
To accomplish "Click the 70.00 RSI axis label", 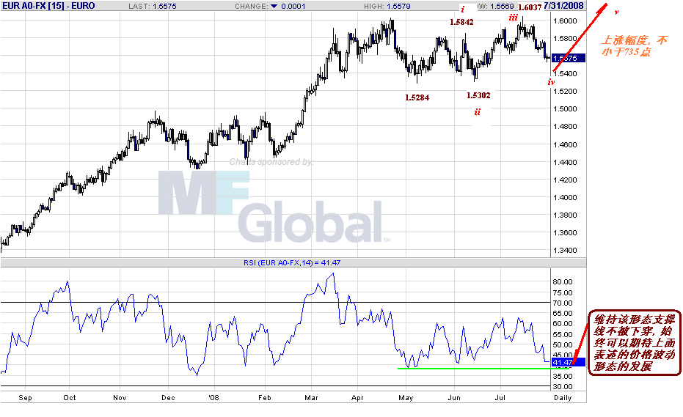I will 563,303.
